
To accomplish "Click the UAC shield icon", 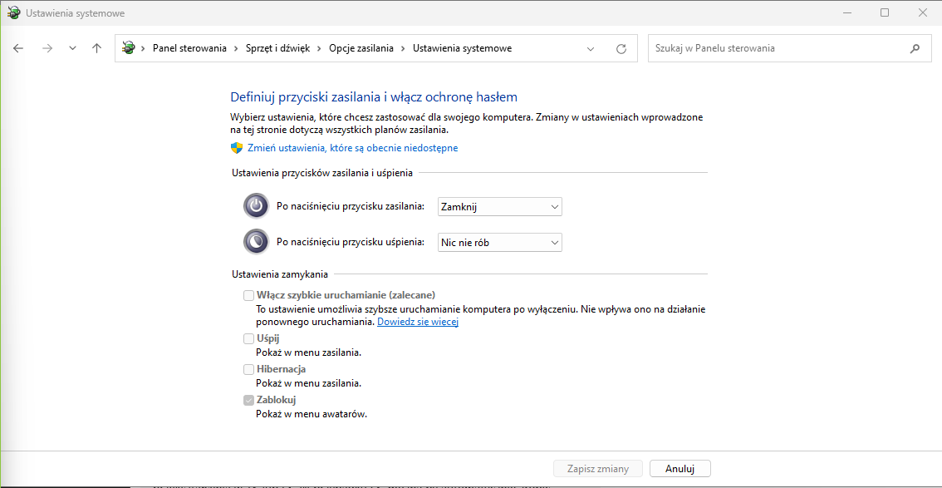I will point(237,148).
